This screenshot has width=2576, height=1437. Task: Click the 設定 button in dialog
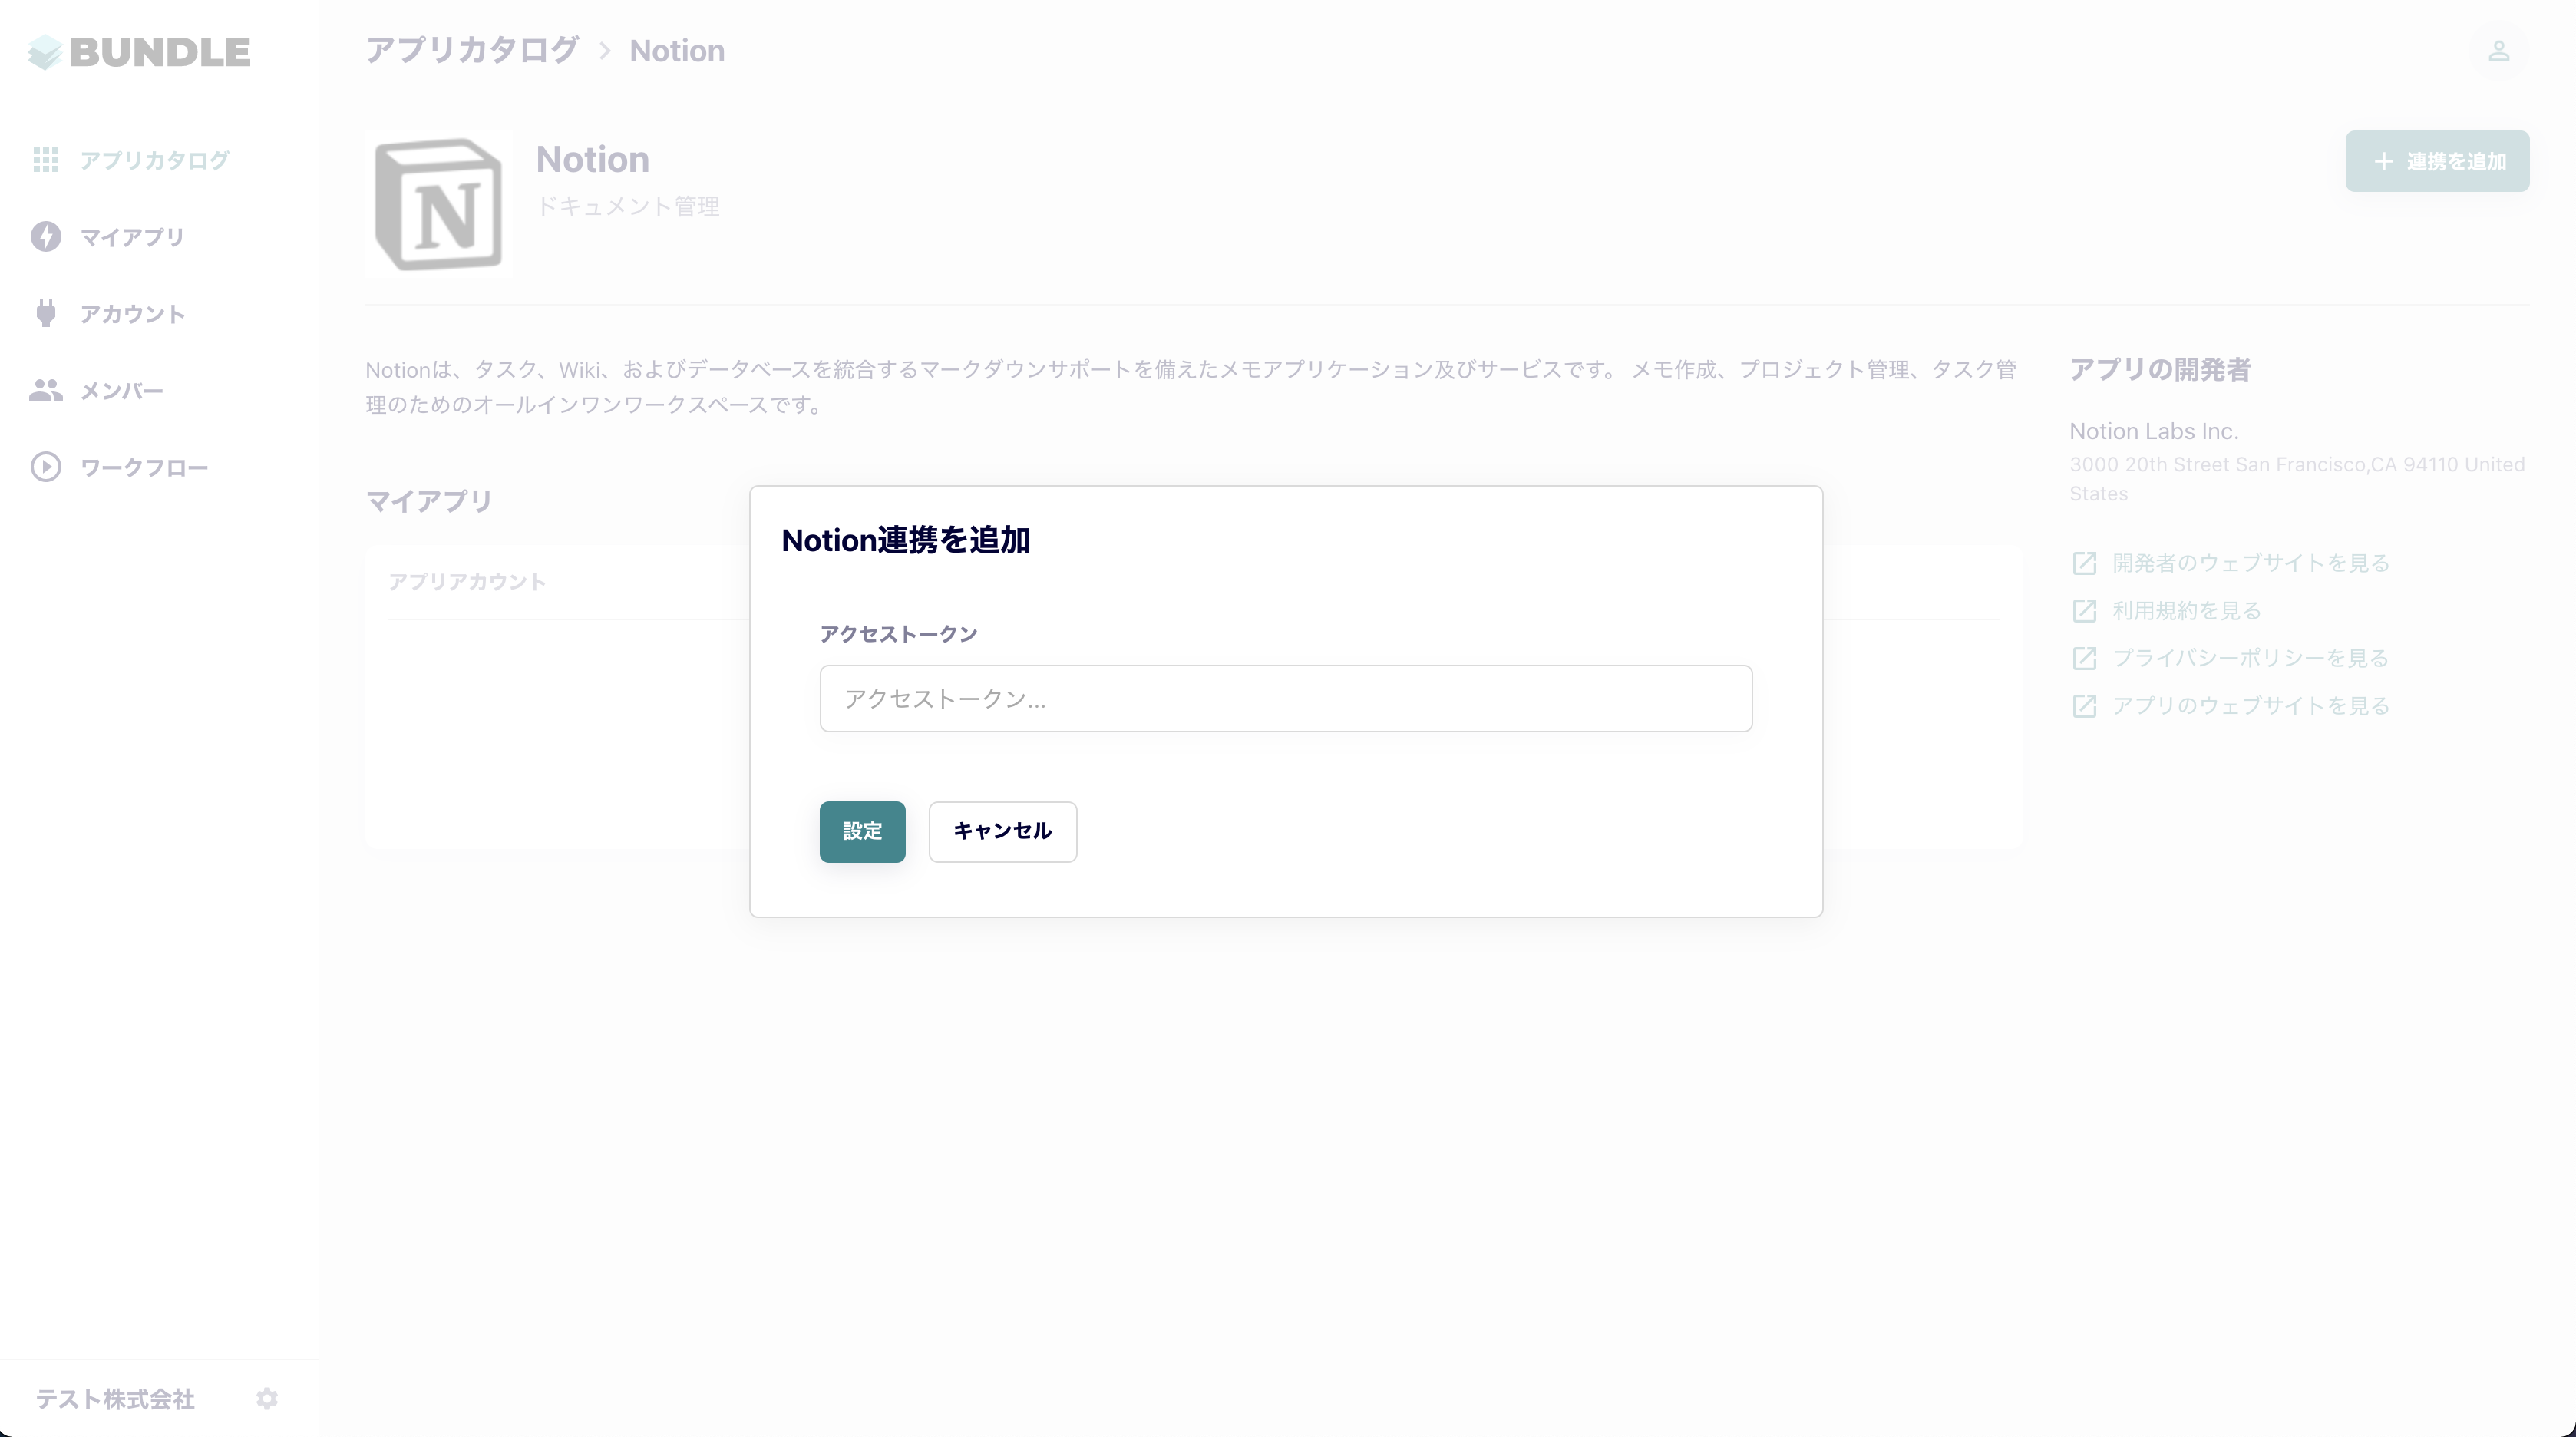click(862, 831)
